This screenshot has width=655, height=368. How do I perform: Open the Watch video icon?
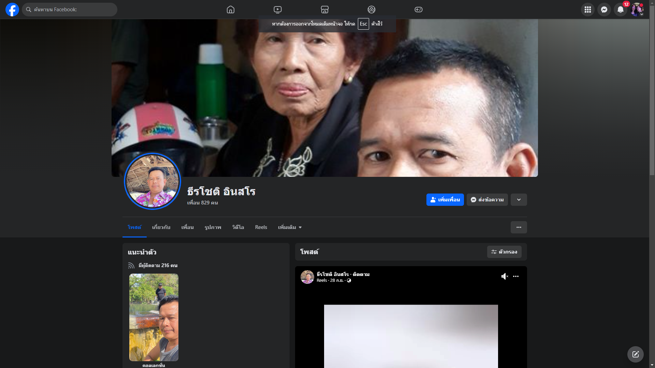point(278,10)
